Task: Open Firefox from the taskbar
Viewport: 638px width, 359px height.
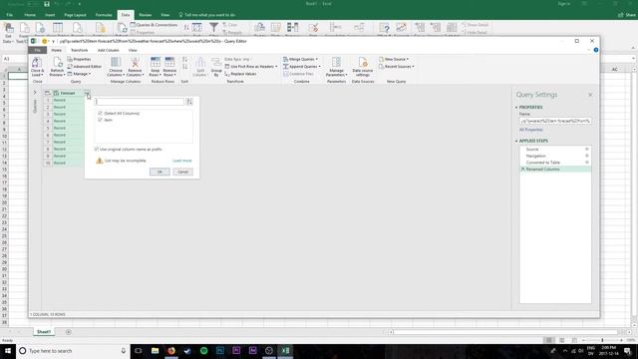Action: [x=171, y=350]
